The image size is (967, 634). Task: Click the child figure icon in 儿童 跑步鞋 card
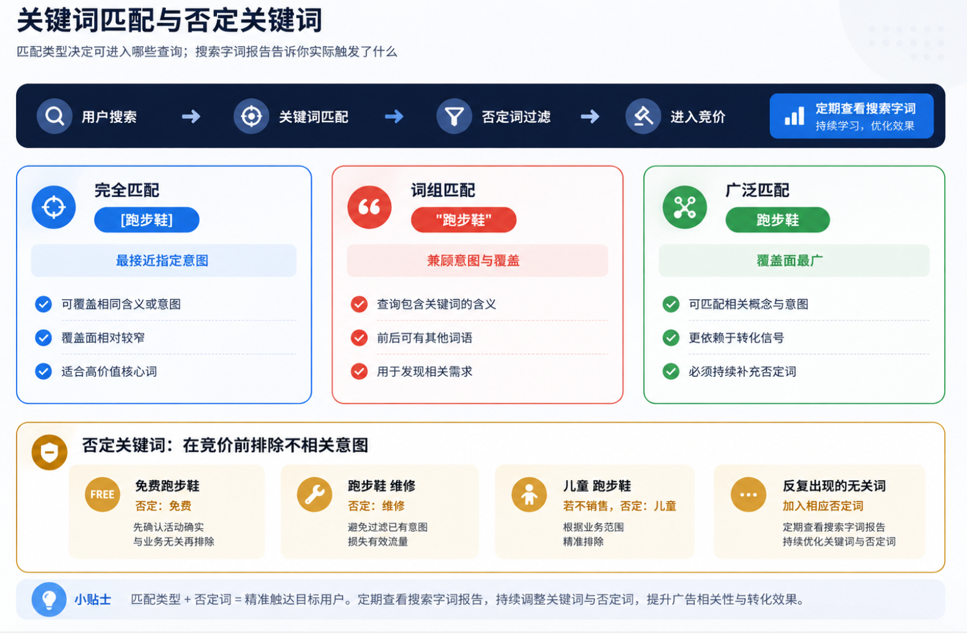(x=529, y=495)
